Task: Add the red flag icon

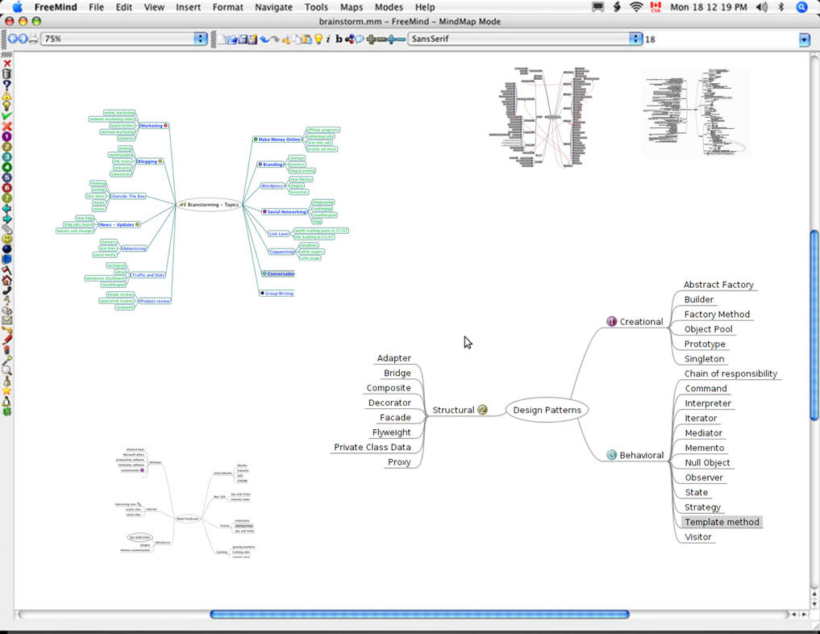Action: [x=6, y=269]
